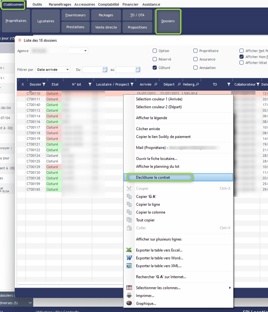This screenshot has height=312, width=268.
Task: Click the Tout copier icon
Action: (x=129, y=220)
